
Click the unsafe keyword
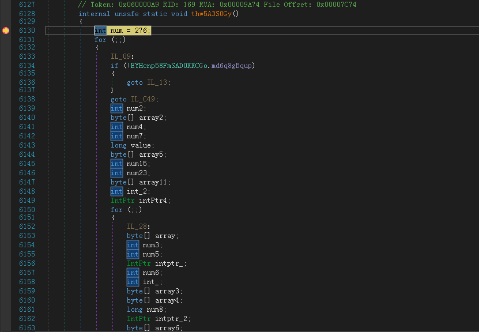pyautogui.click(x=127, y=14)
